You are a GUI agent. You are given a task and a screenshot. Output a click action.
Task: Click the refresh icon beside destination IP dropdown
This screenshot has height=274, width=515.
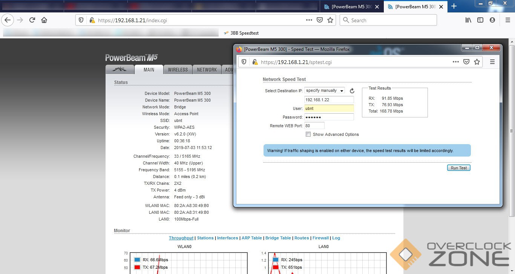[x=352, y=91]
